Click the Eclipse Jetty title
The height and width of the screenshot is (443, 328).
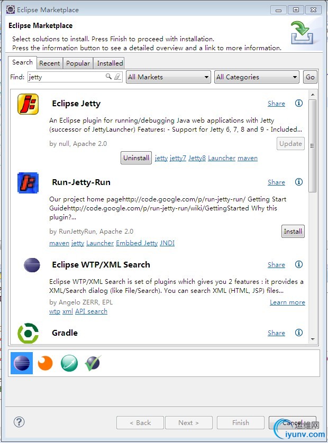(x=76, y=104)
